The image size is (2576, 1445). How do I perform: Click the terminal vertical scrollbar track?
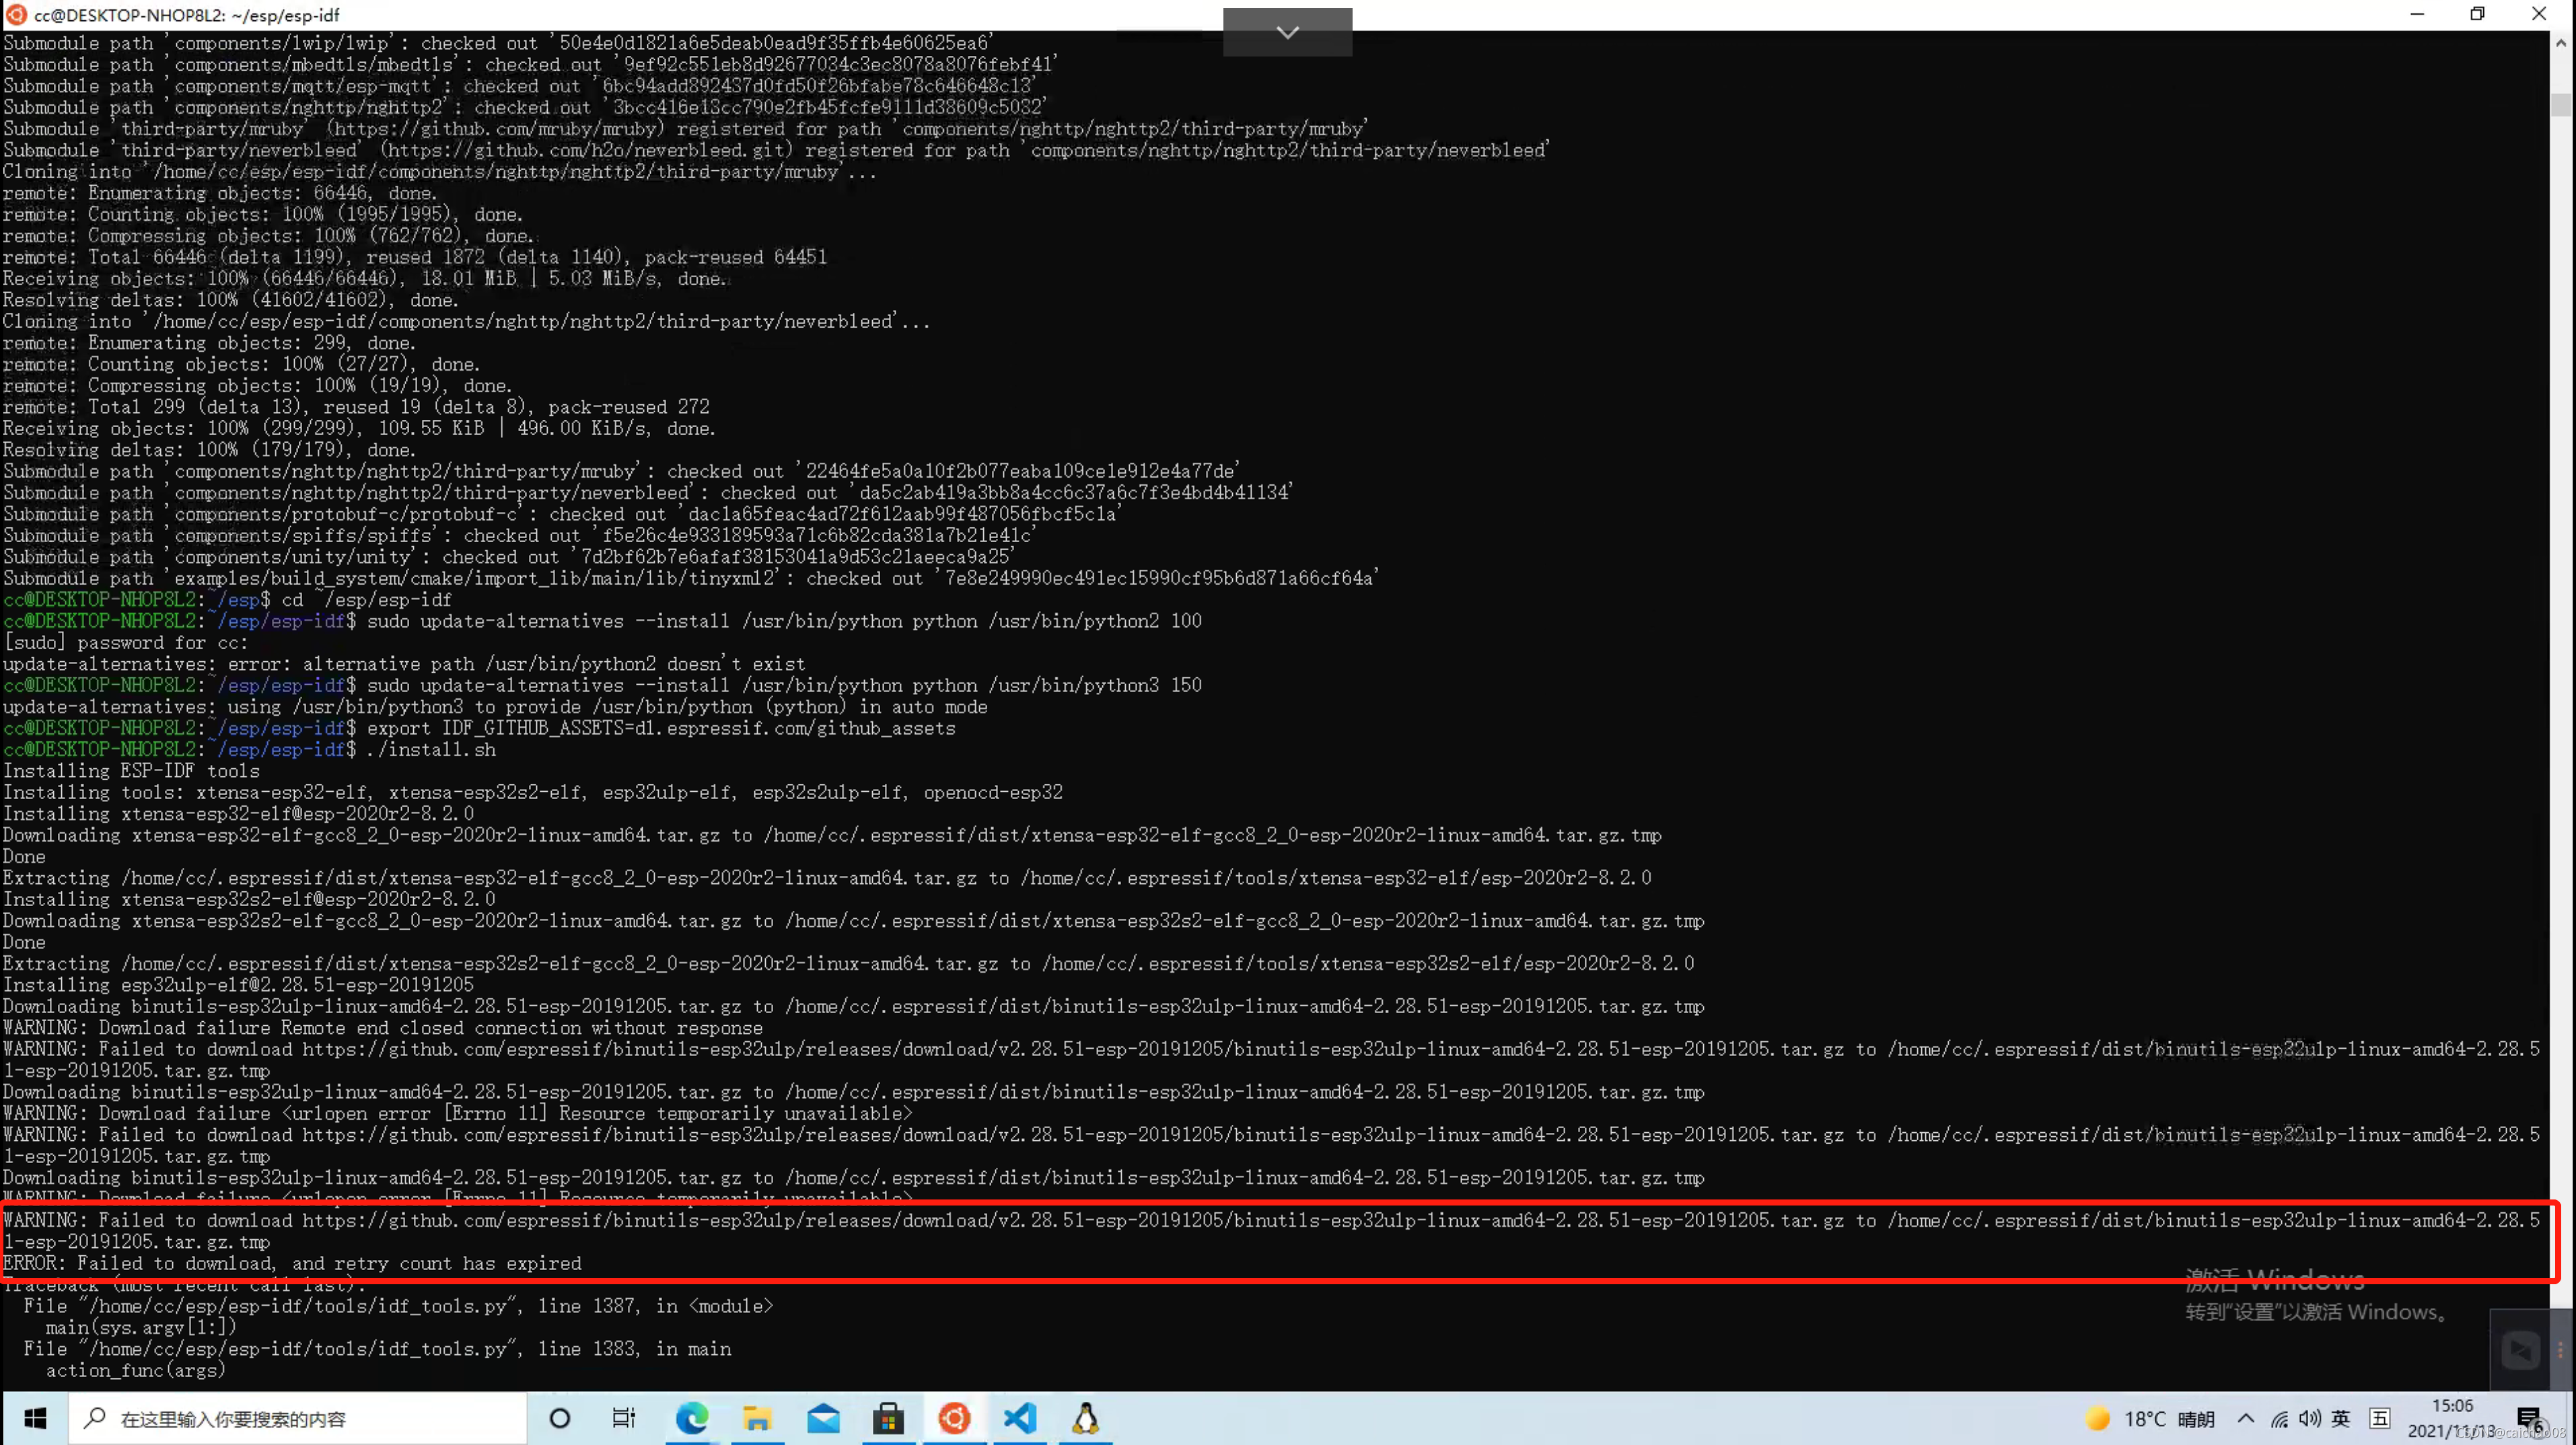pyautogui.click(x=2560, y=700)
